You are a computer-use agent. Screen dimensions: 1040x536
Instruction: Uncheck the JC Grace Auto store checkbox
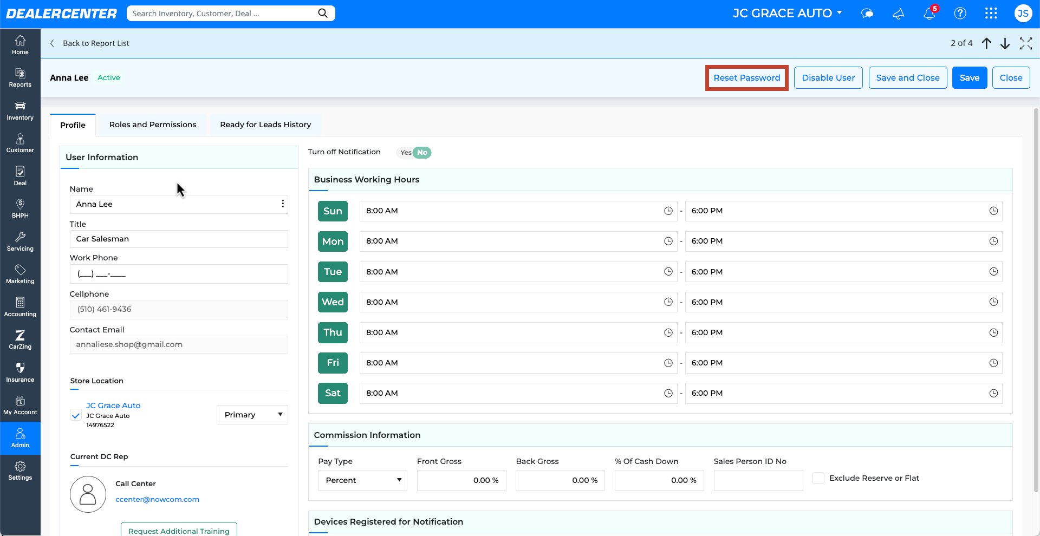76,415
